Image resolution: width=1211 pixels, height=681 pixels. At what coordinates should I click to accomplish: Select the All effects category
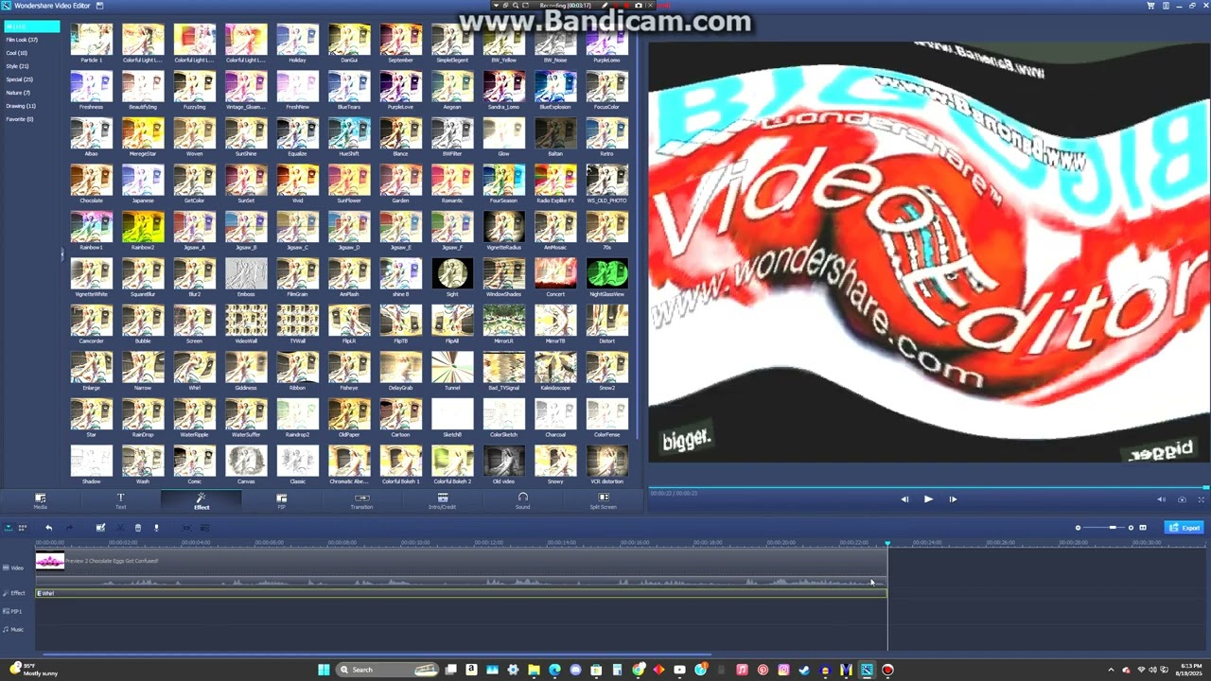[30, 26]
